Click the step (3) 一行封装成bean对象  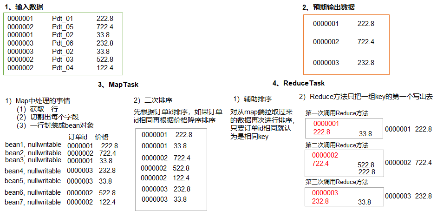coord(55,125)
